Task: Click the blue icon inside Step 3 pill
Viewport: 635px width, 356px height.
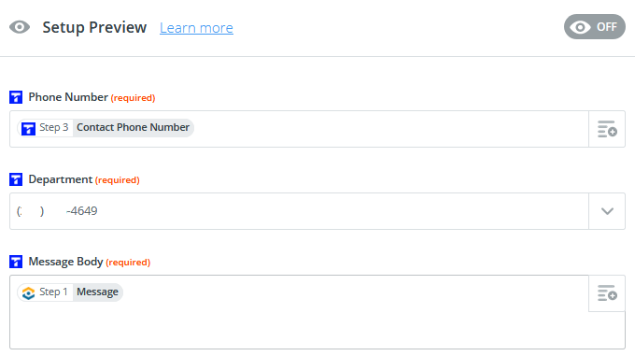Action: 28,128
